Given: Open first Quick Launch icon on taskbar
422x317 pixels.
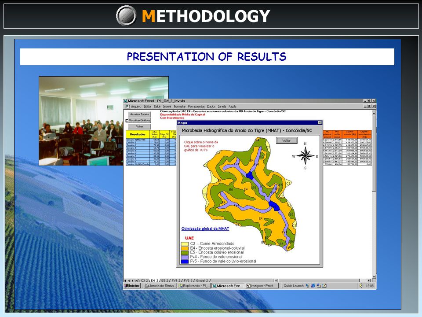Looking at the screenshot, I should (x=307, y=286).
